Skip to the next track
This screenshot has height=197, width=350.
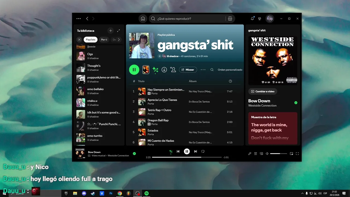pos(196,151)
